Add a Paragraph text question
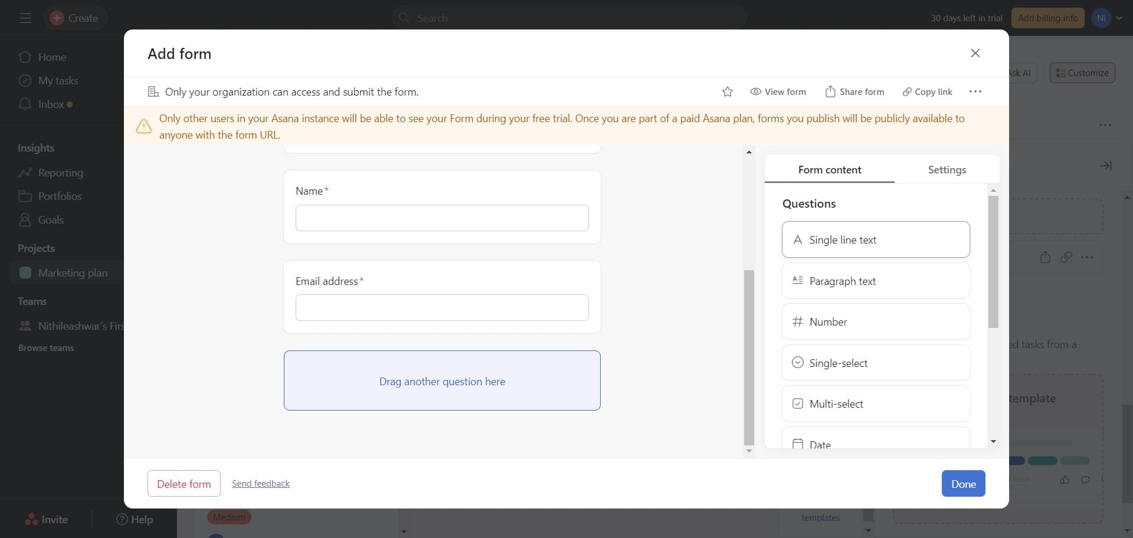 click(875, 281)
